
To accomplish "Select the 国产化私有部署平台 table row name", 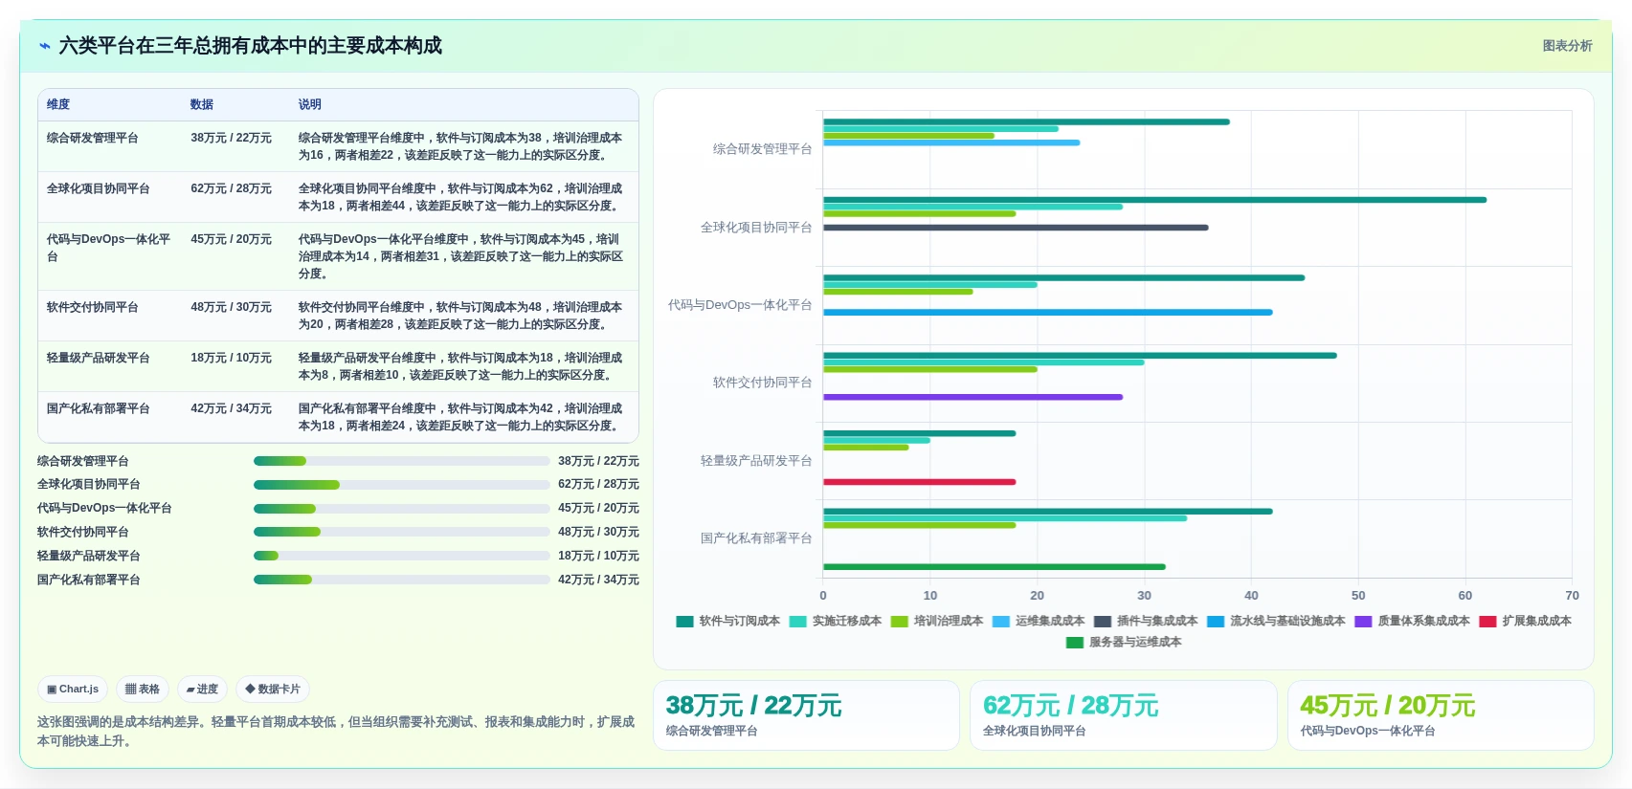I will [99, 409].
